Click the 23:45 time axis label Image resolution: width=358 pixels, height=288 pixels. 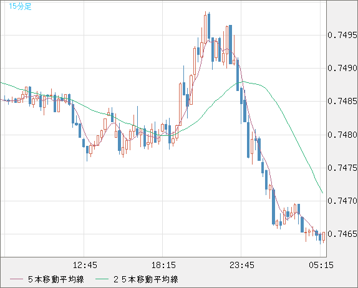point(242,265)
